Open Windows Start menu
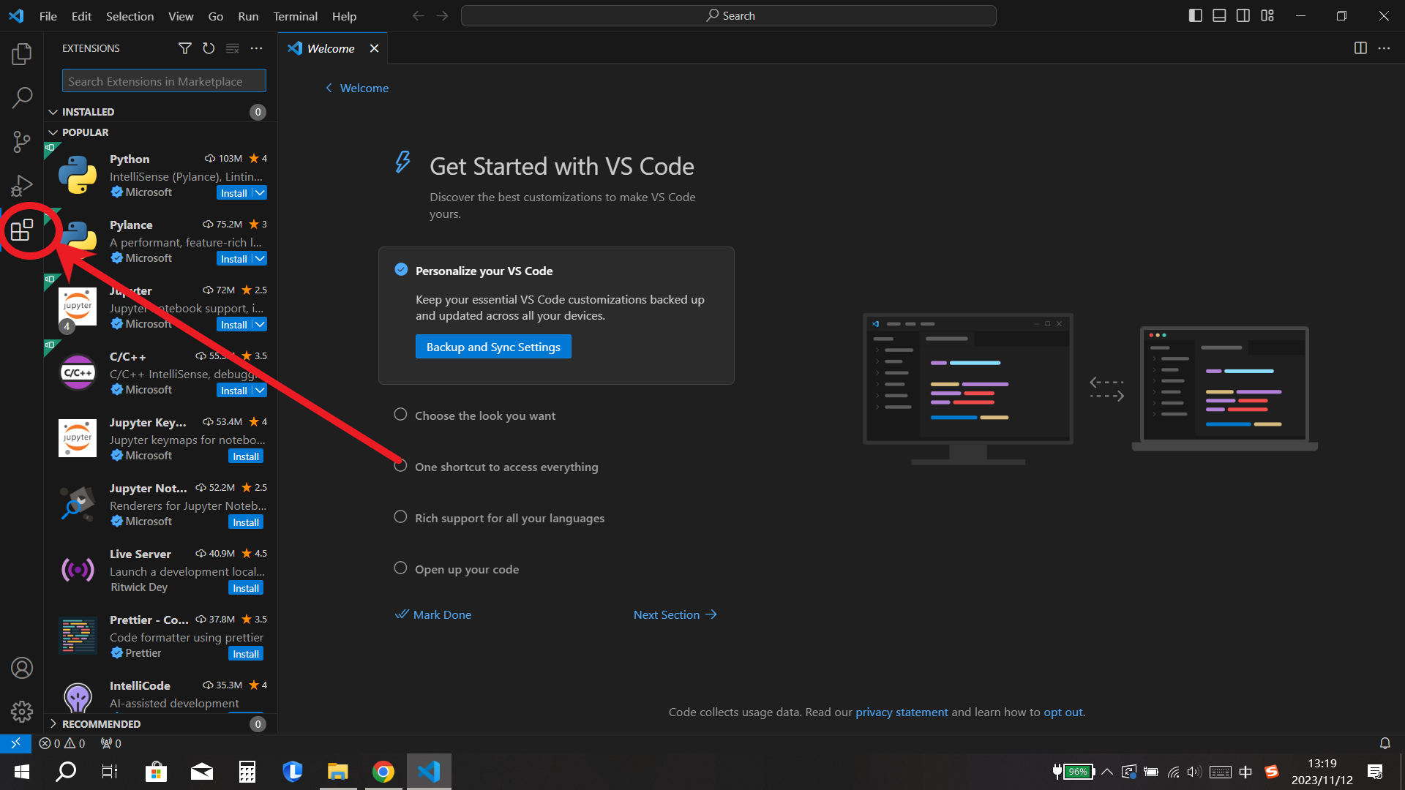The image size is (1405, 790). pyautogui.click(x=22, y=771)
